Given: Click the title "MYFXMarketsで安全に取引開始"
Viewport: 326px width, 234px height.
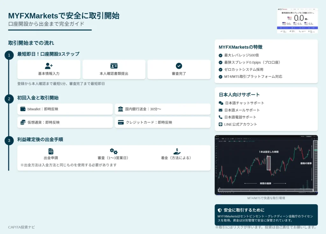Looking at the screenshot, I should click(x=64, y=16).
